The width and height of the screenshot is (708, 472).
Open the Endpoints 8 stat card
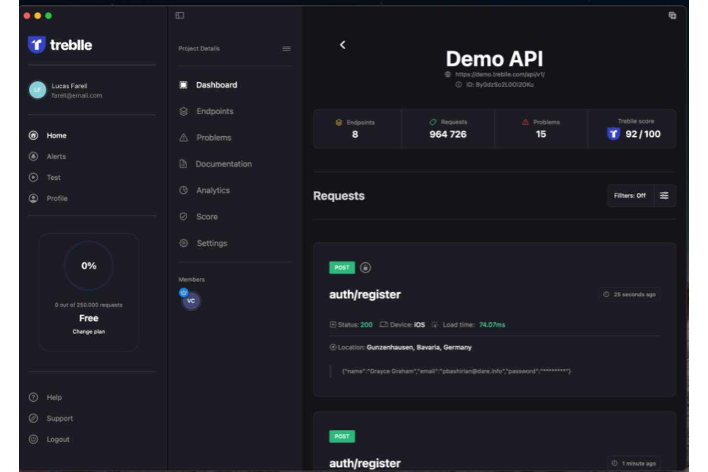tap(357, 129)
